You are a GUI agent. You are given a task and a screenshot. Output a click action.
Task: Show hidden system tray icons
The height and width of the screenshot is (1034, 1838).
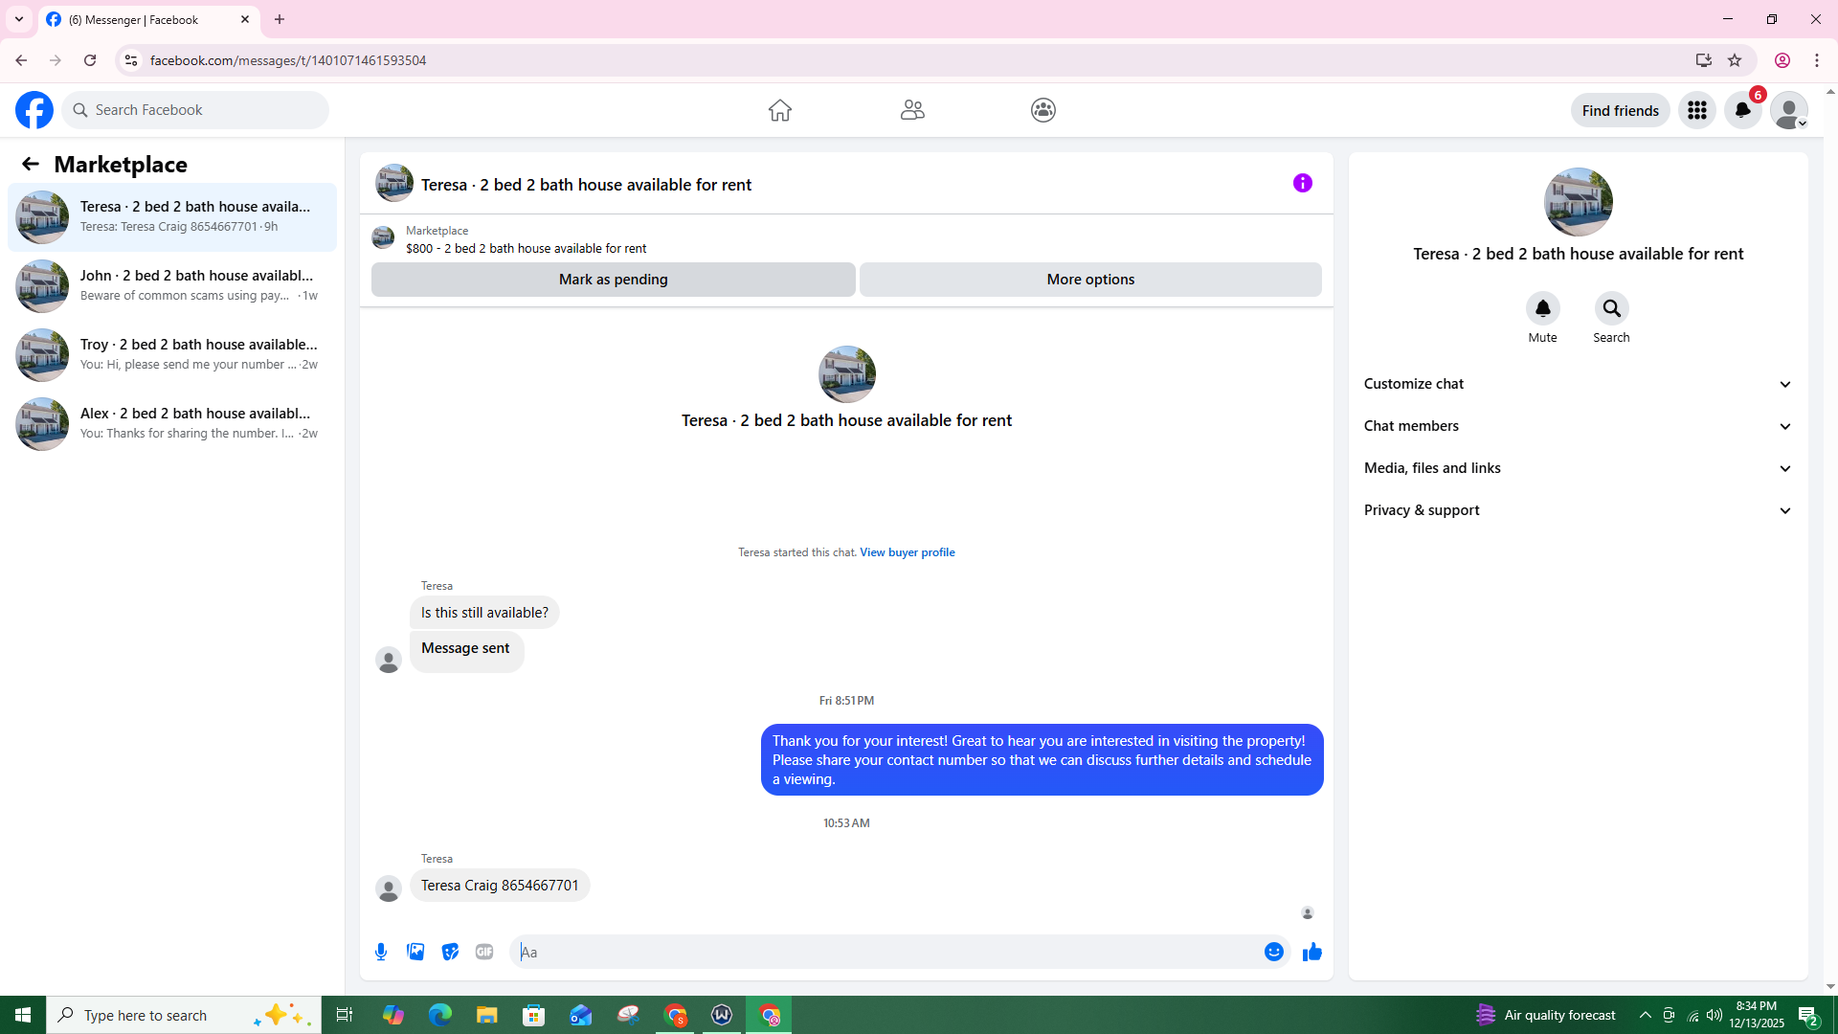pyautogui.click(x=1646, y=1015)
